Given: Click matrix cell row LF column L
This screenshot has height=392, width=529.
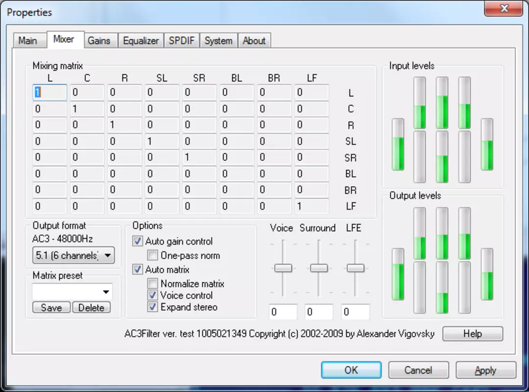Looking at the screenshot, I should 49,206.
